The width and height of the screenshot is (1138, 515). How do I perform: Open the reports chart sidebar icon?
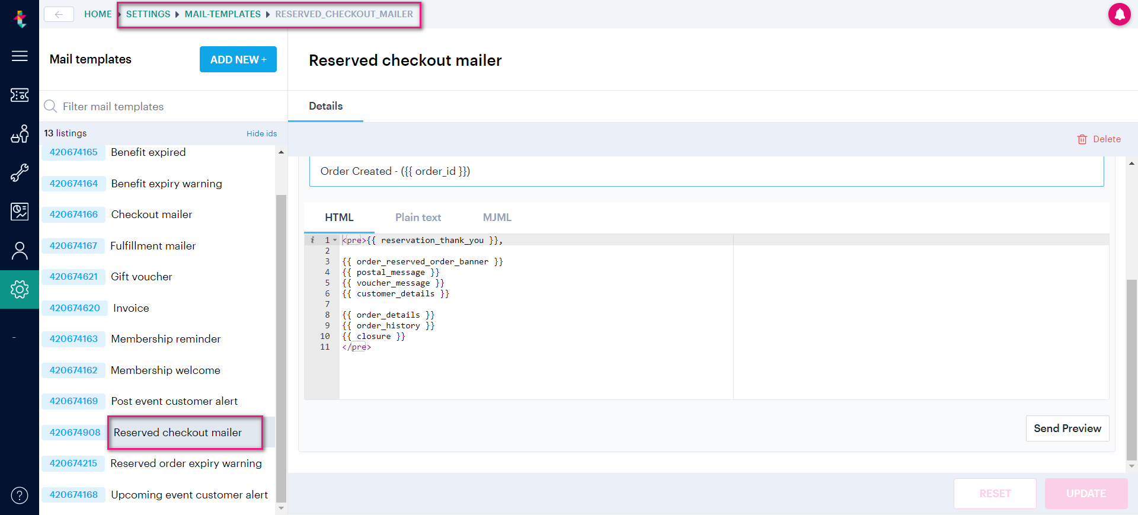(20, 212)
